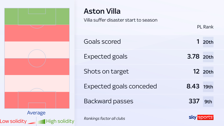
Task: Click the red zone just below halfway line
Action: click(x=37, y=66)
